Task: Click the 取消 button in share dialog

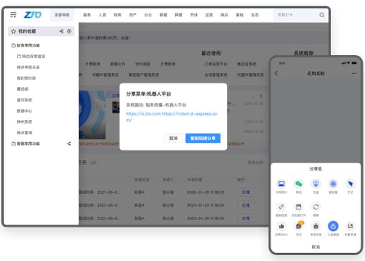Action: (173, 138)
